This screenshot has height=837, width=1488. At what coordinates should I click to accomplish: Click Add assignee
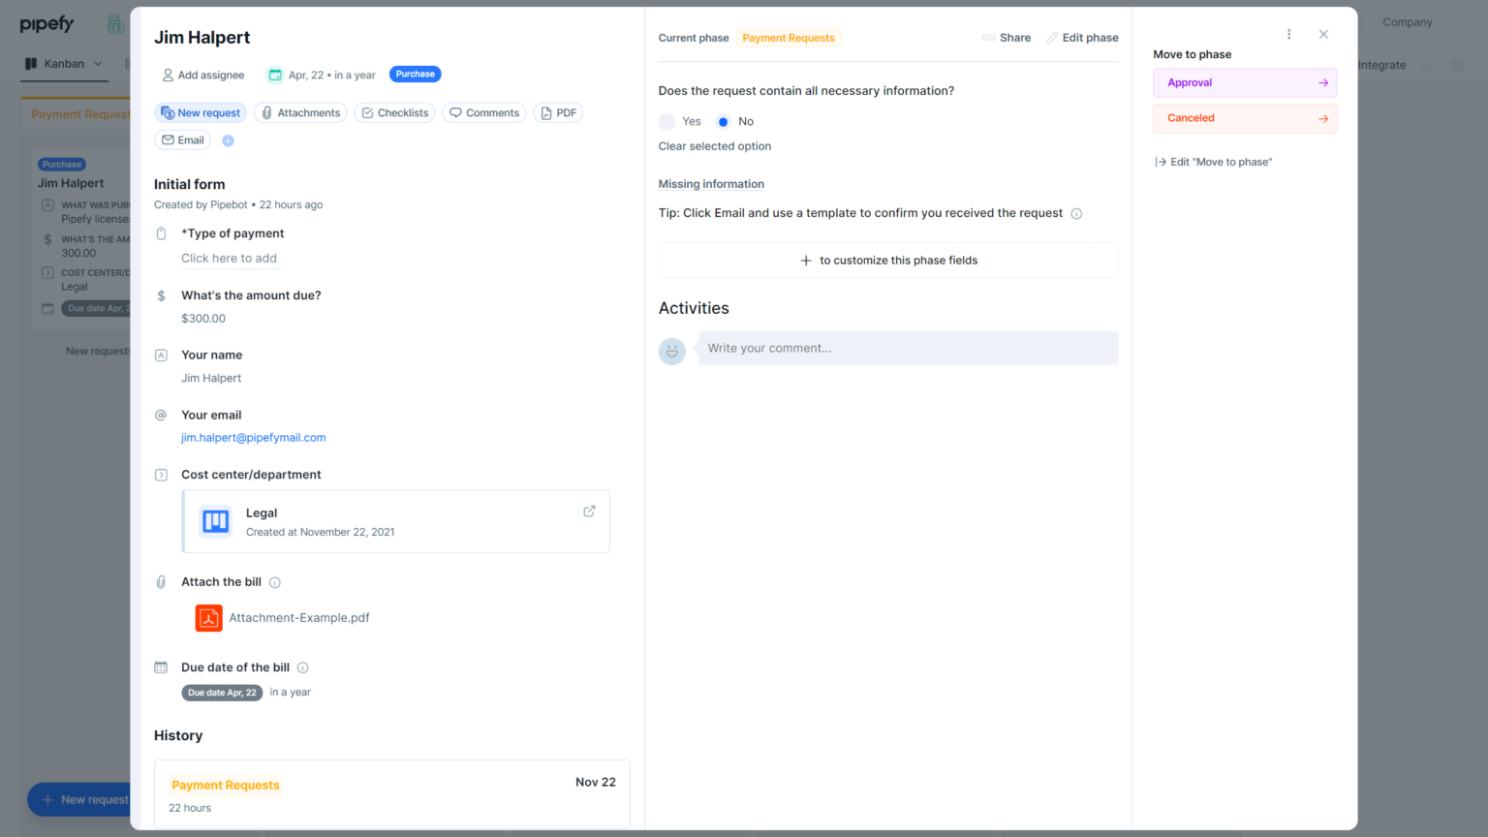pos(203,75)
